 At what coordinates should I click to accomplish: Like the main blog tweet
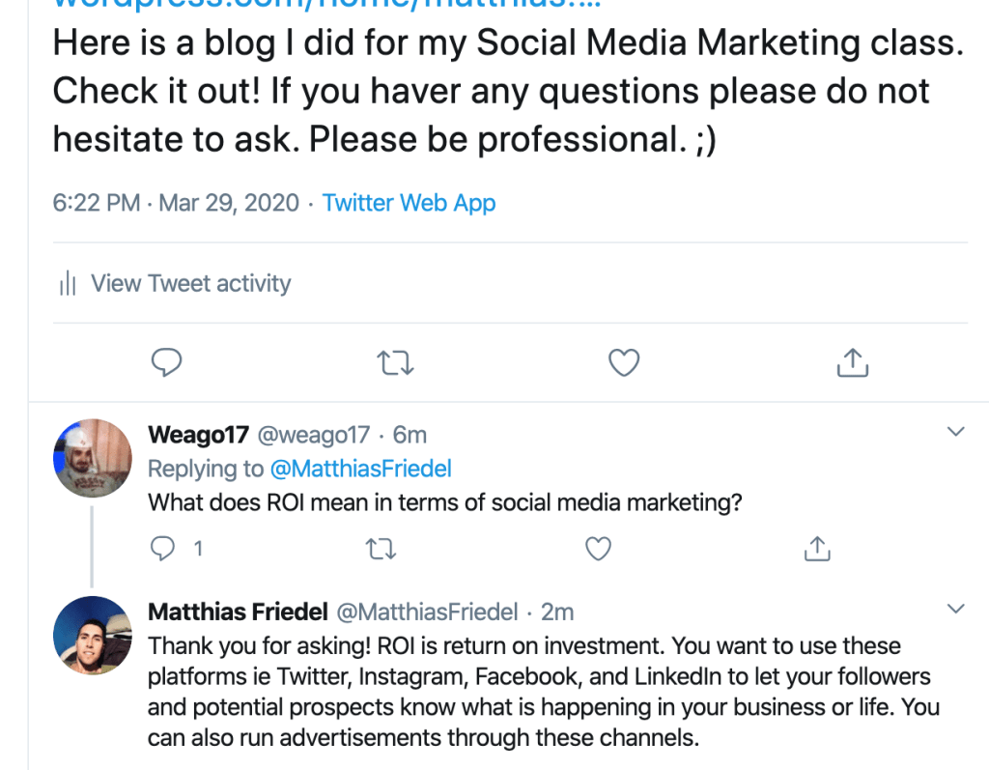coord(624,362)
